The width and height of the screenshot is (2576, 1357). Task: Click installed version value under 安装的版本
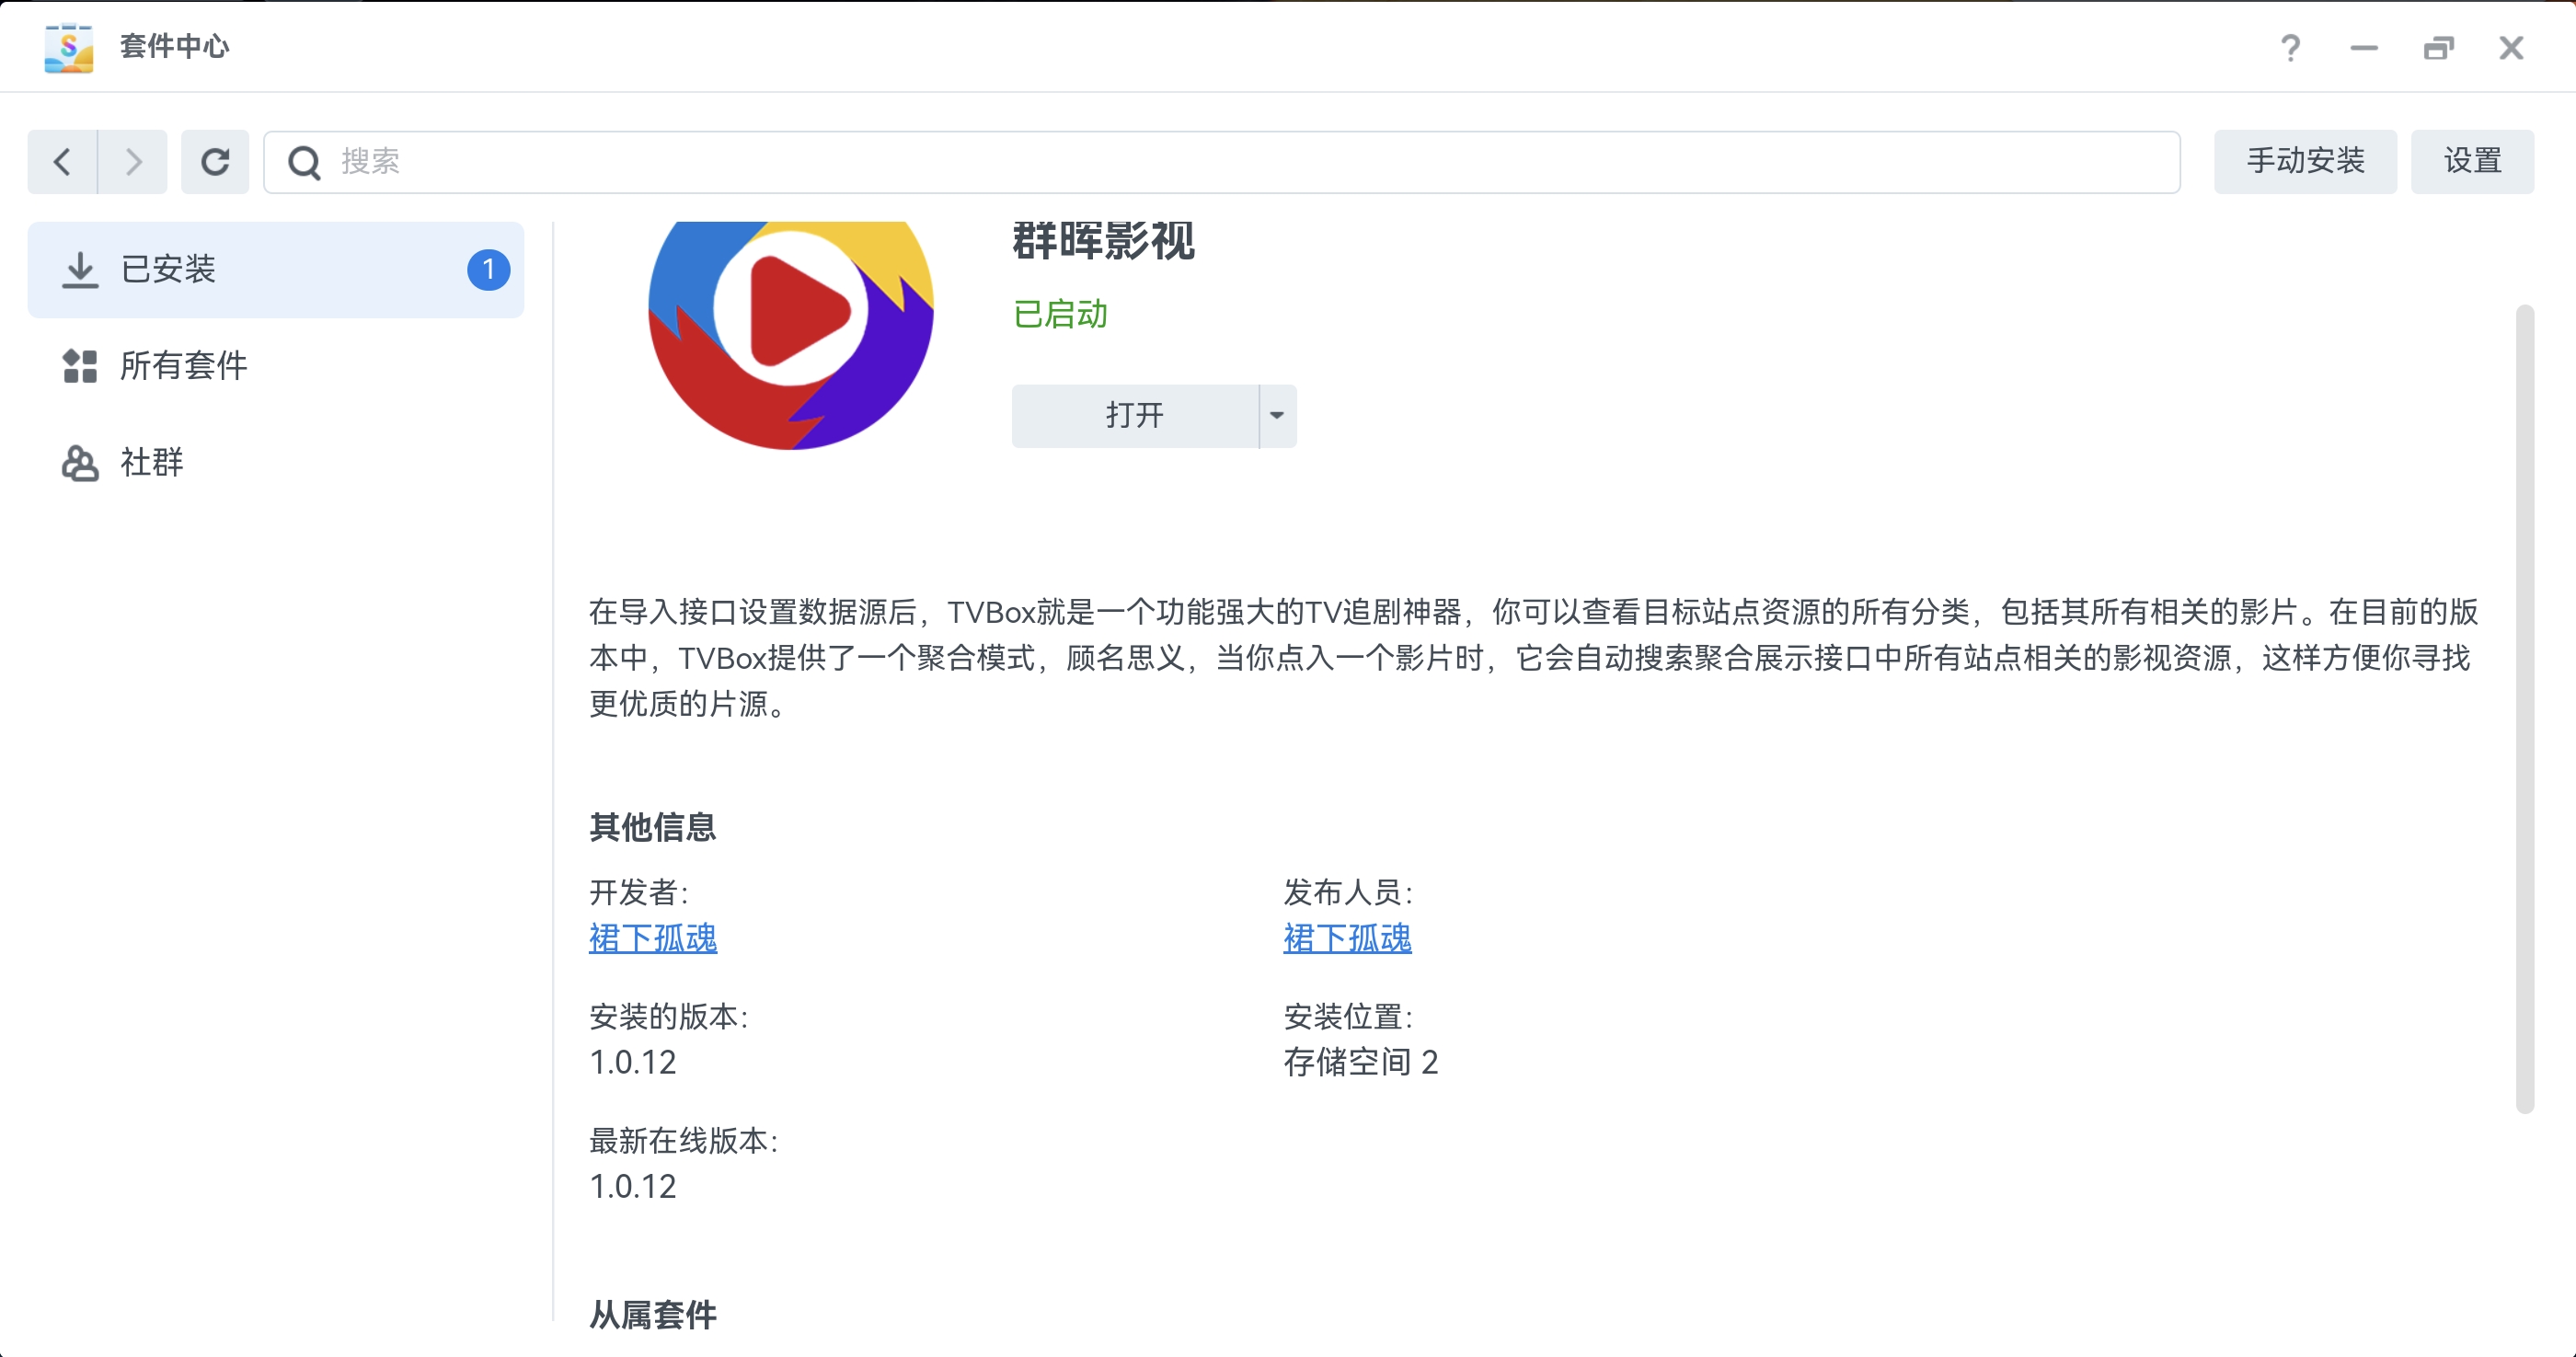coord(633,1062)
